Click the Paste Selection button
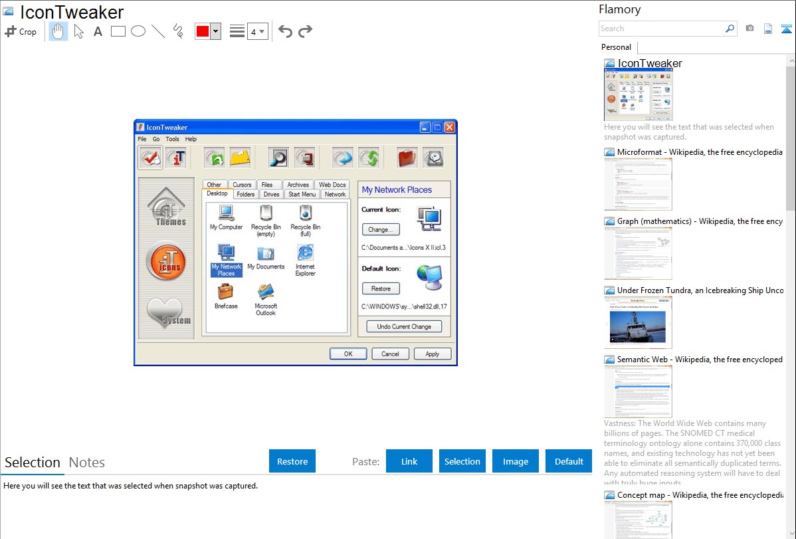Image resolution: width=796 pixels, height=539 pixels. tap(462, 461)
